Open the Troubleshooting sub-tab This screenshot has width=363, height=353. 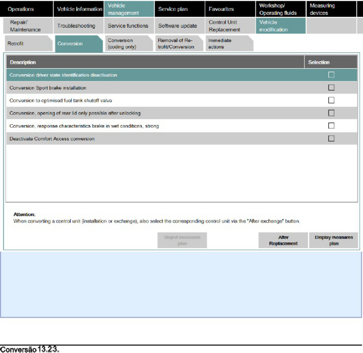coord(79,26)
